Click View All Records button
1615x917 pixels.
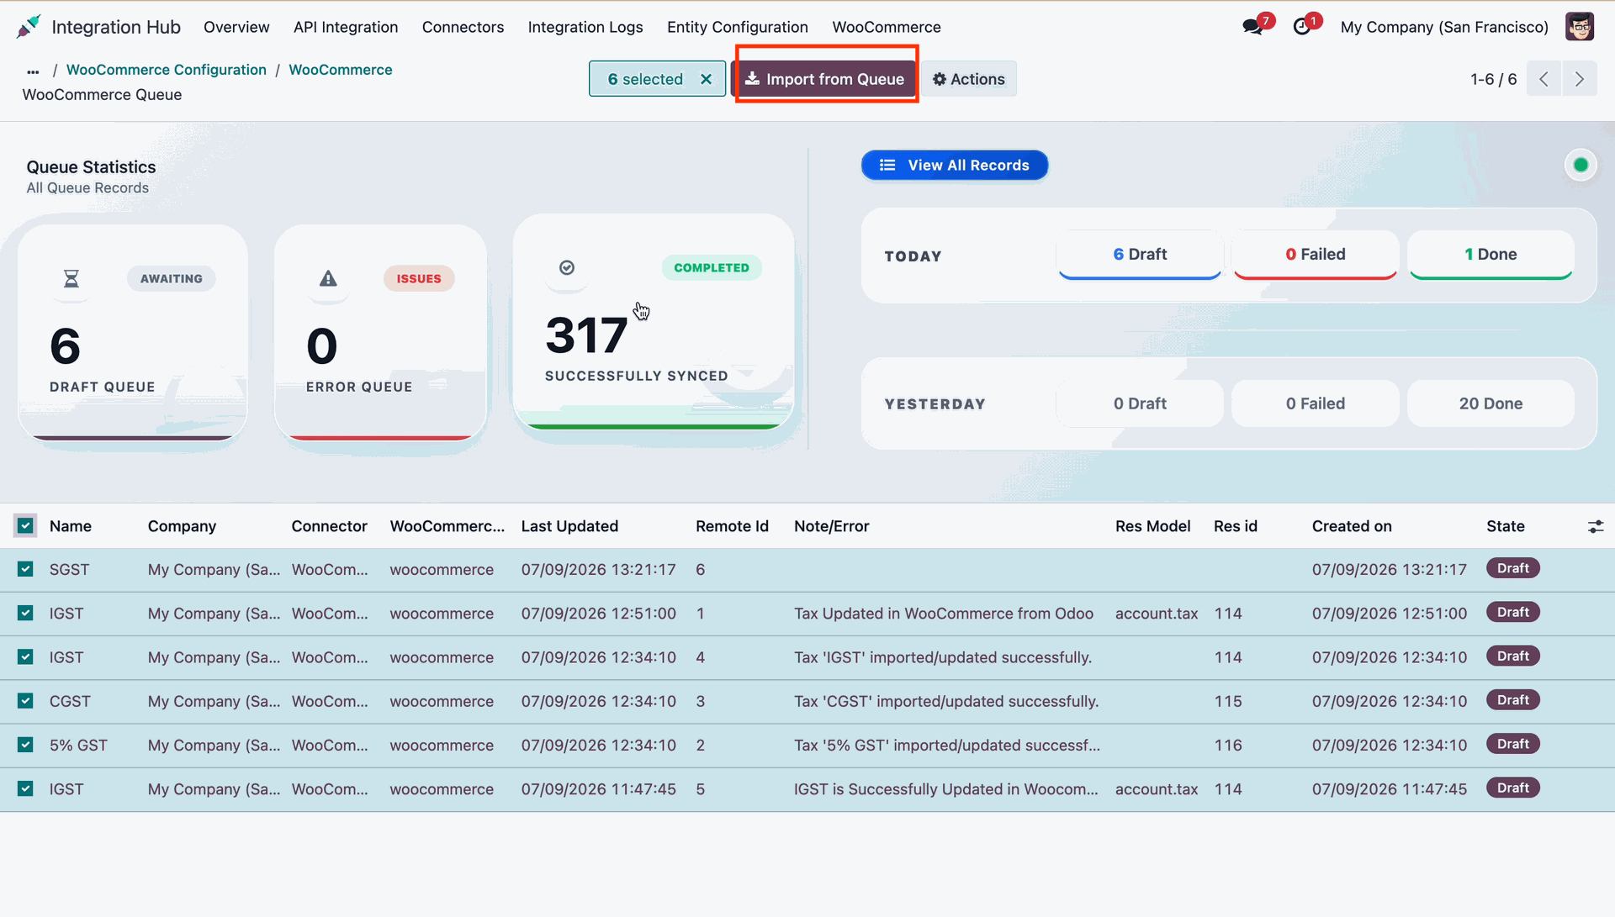coord(955,166)
